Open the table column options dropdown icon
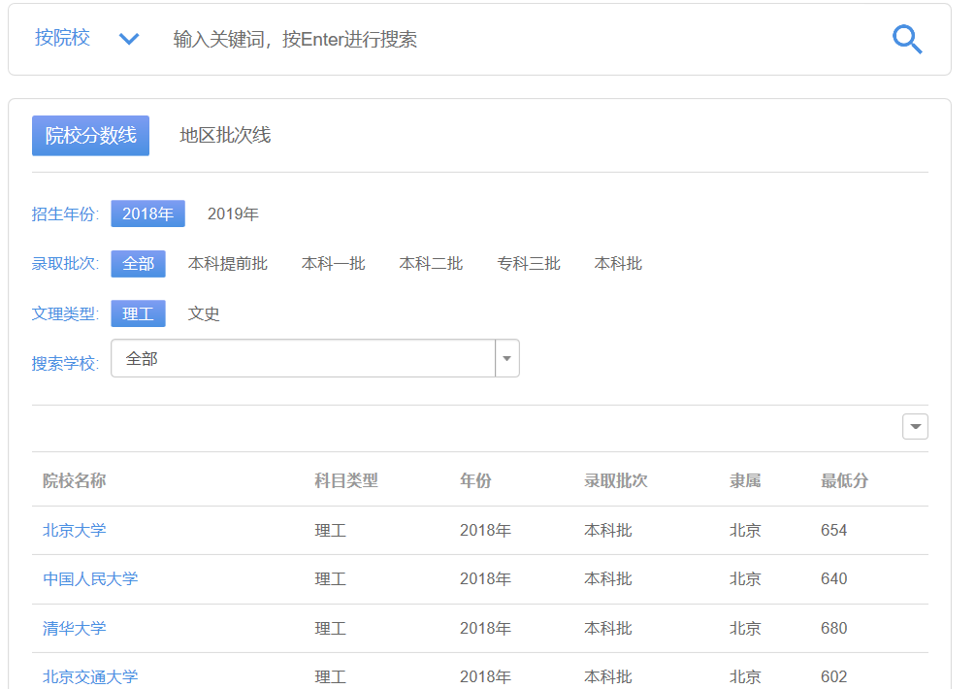The height and width of the screenshot is (689, 976). pyautogui.click(x=915, y=427)
